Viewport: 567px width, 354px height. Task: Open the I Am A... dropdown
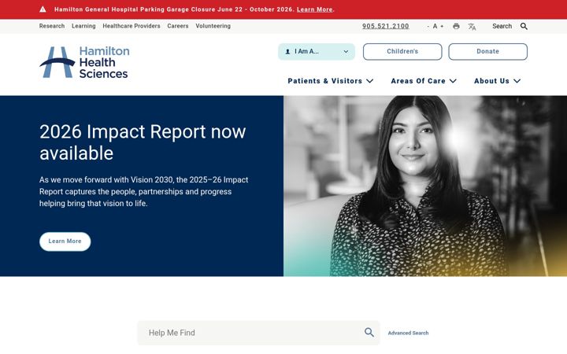317,52
